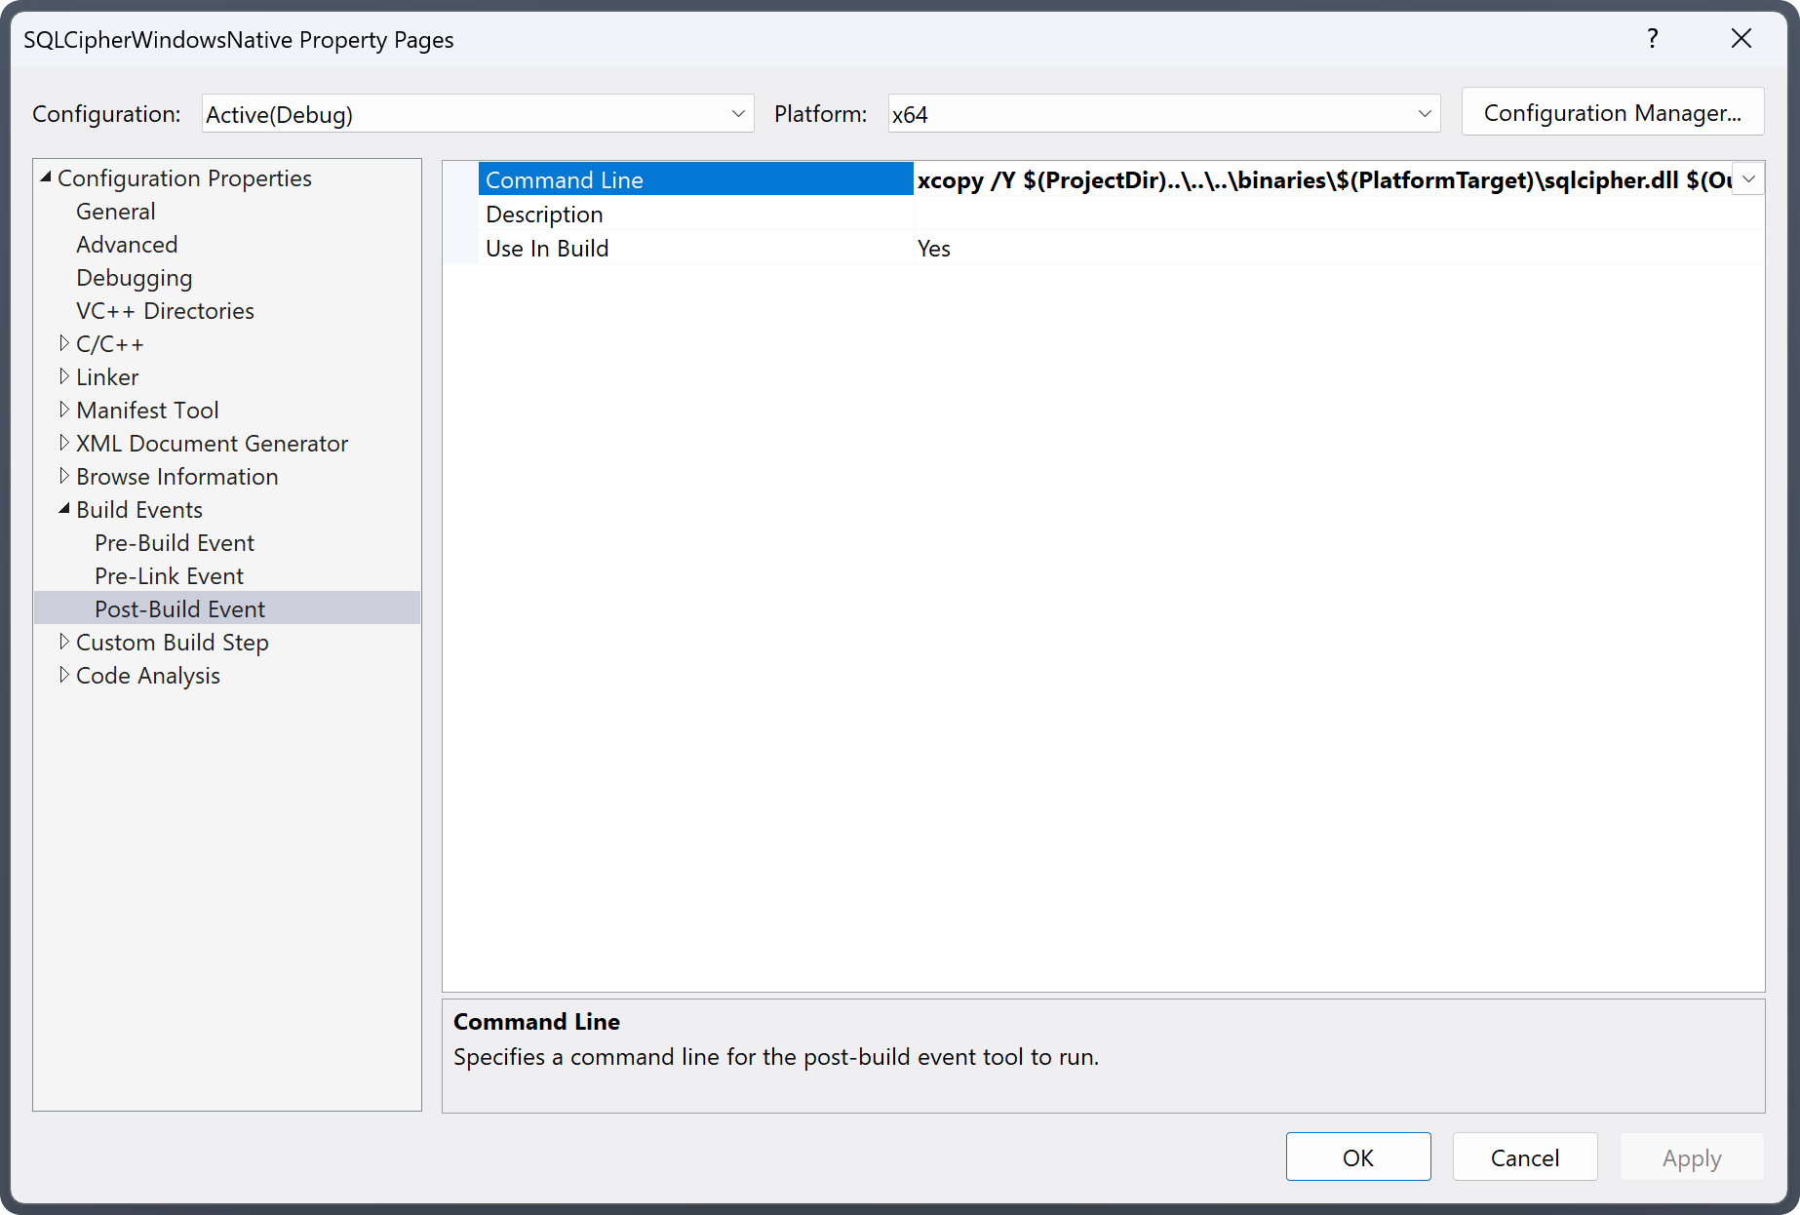The image size is (1800, 1215).
Task: Select the Manifest Tool tree item label
Action: click(147, 411)
